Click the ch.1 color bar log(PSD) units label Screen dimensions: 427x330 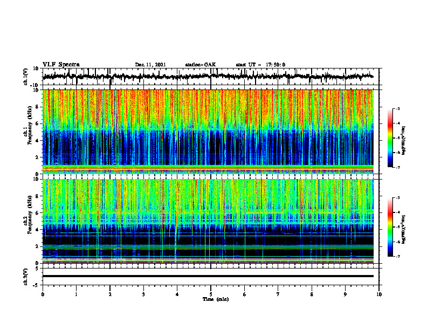click(404, 141)
